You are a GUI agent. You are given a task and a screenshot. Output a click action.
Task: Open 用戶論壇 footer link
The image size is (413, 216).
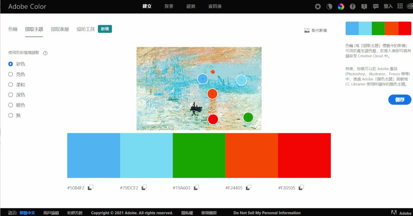click(x=51, y=213)
